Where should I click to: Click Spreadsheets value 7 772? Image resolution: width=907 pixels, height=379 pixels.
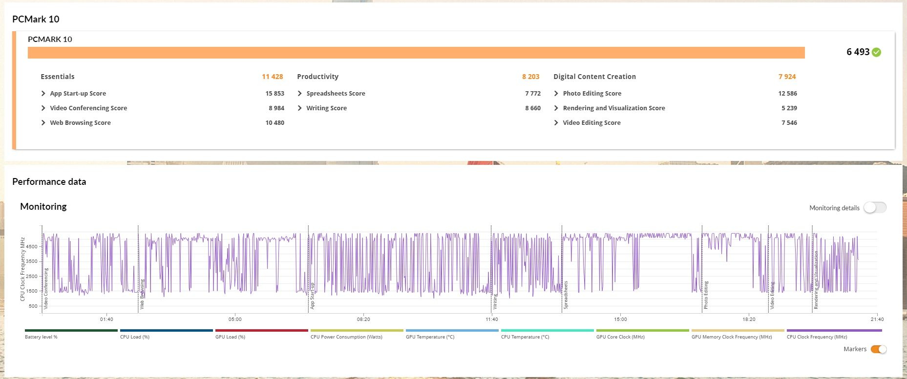(533, 94)
